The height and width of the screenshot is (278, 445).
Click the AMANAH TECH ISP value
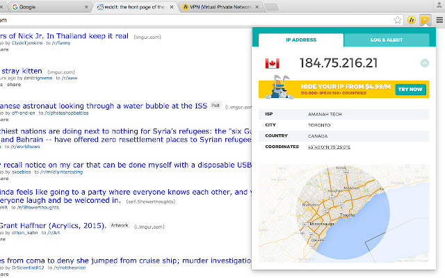point(325,114)
